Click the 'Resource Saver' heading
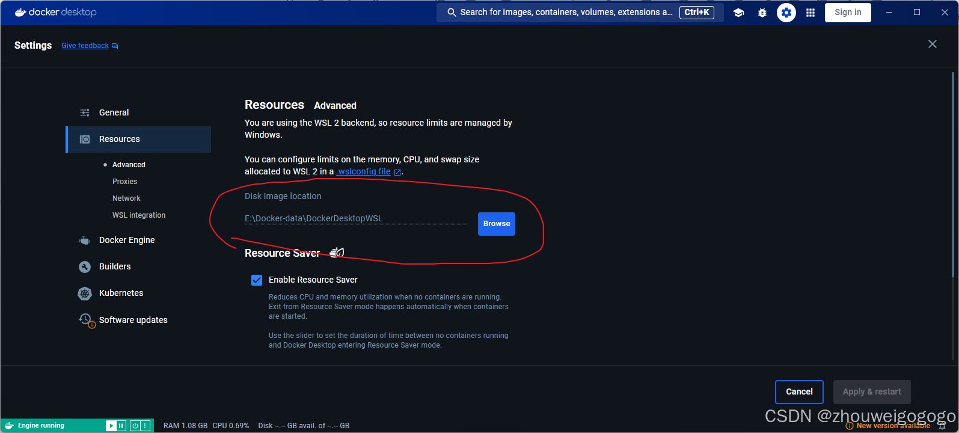This screenshot has height=433, width=959. point(282,253)
